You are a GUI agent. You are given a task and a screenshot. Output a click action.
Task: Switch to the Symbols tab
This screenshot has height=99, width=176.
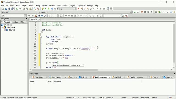(x=15, y=22)
